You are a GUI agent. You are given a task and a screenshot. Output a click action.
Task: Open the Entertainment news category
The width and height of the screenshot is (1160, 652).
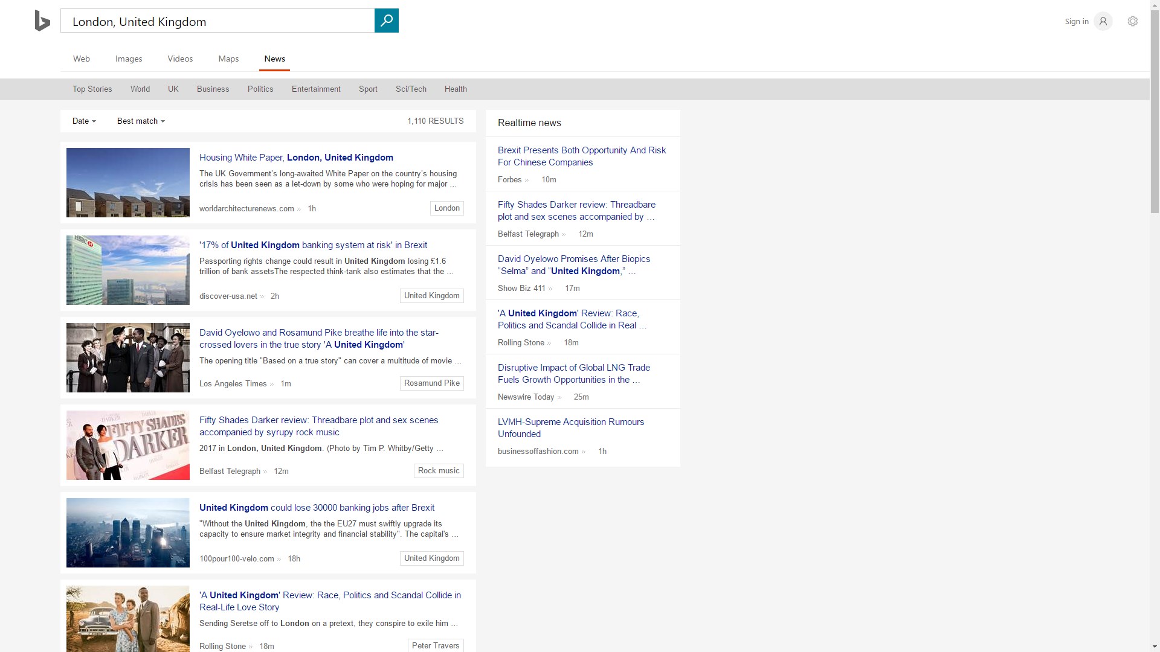316,89
